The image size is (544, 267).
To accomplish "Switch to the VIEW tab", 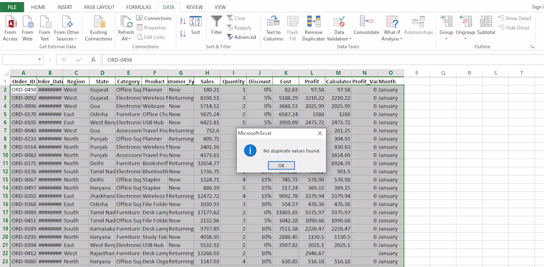I will pyautogui.click(x=220, y=7).
